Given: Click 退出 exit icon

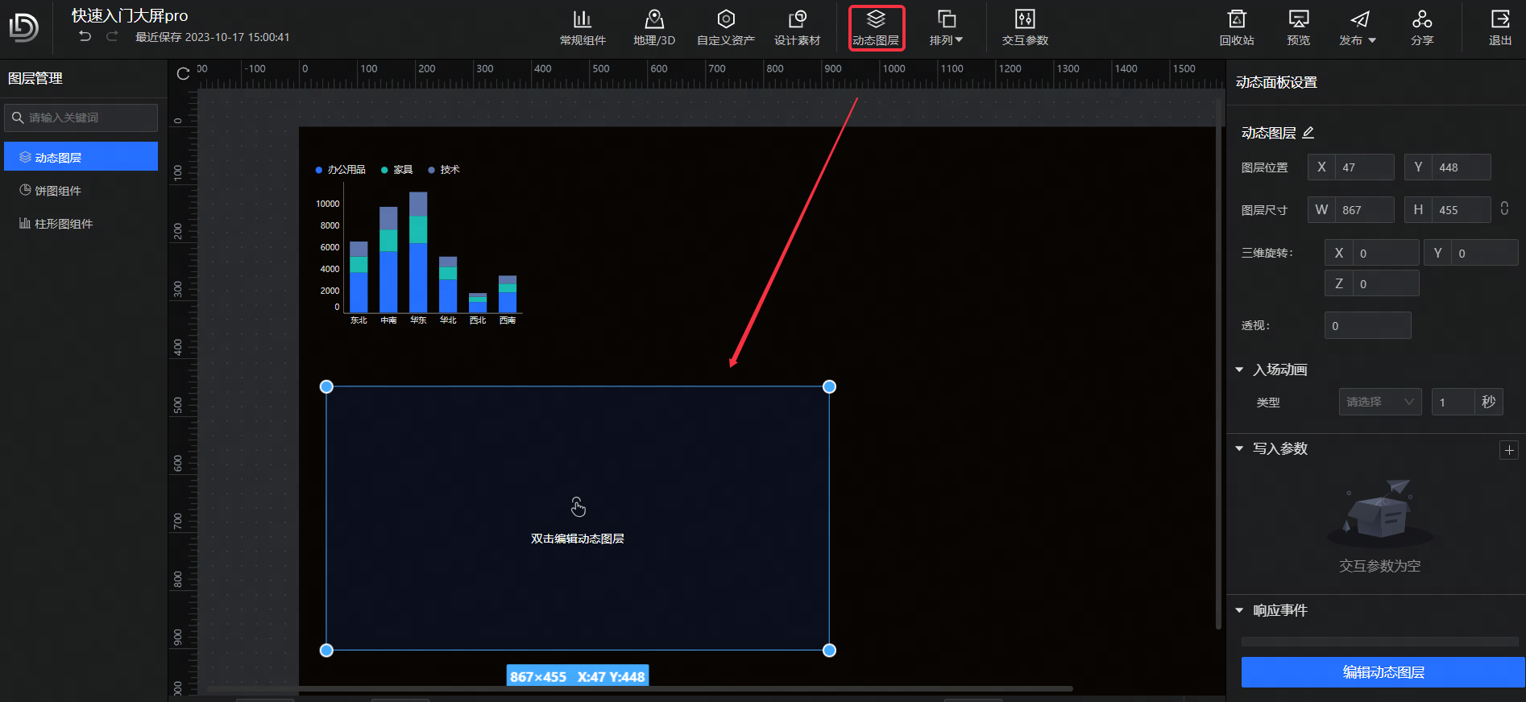Looking at the screenshot, I should click(x=1500, y=28).
